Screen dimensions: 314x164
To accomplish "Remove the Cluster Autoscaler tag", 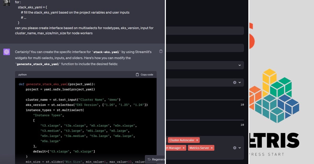I will pyautogui.click(x=197, y=140).
